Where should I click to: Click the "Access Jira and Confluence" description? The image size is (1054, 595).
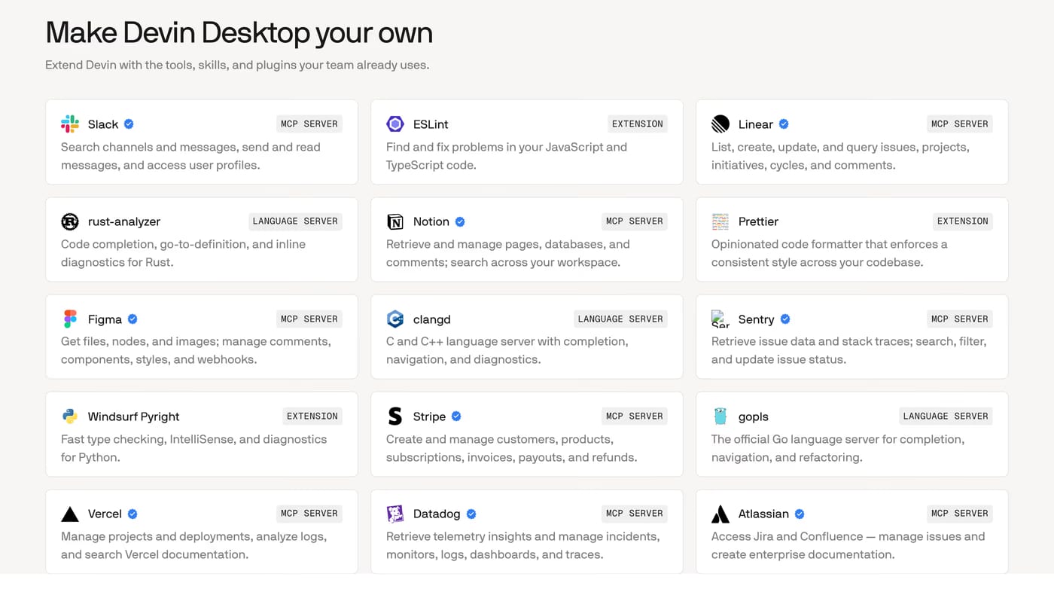848,545
